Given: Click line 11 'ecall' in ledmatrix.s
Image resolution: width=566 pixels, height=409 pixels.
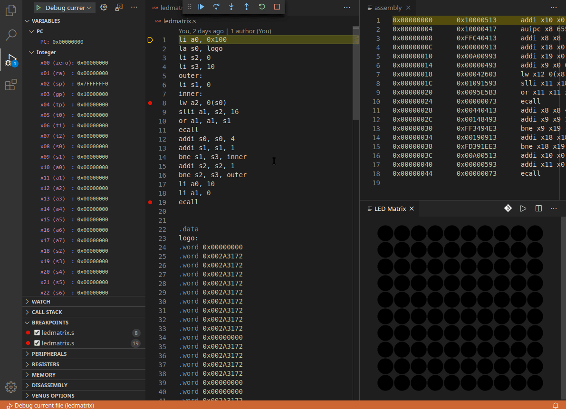Looking at the screenshot, I should [x=188, y=130].
